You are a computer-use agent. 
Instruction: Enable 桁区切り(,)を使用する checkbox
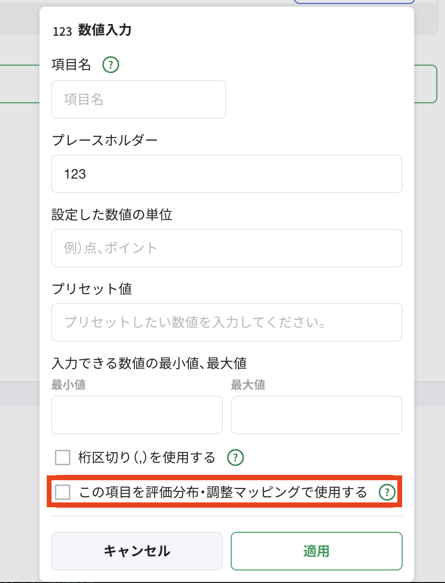tap(62, 457)
